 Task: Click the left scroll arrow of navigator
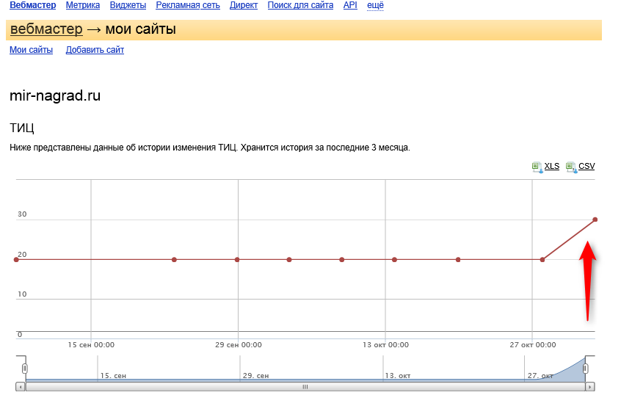pyautogui.click(x=21, y=387)
